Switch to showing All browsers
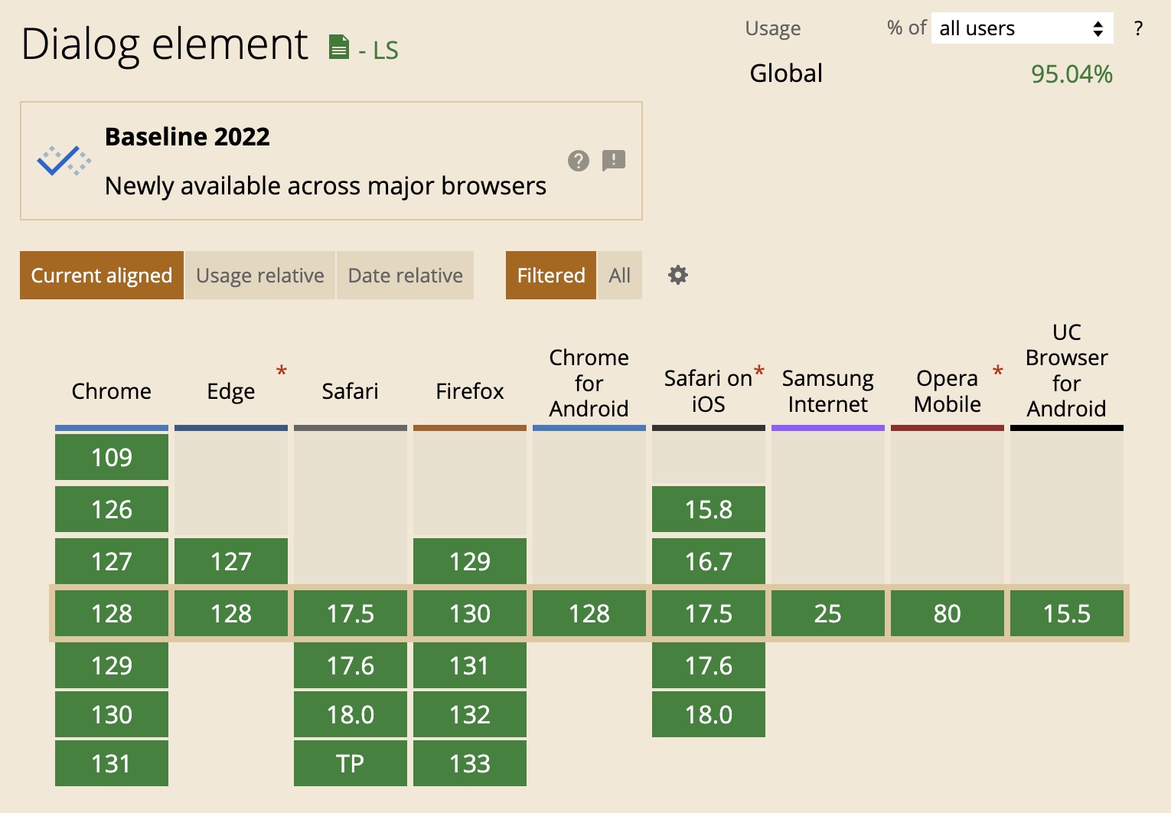The width and height of the screenshot is (1171, 813). [x=619, y=275]
